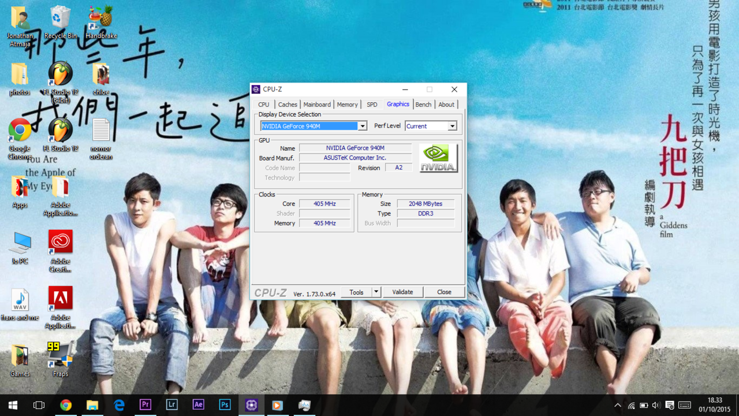Open the chloe desktop folder

pos(101,80)
